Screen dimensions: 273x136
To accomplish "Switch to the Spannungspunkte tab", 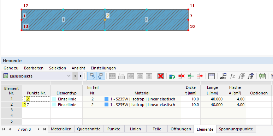I will 236,129.
